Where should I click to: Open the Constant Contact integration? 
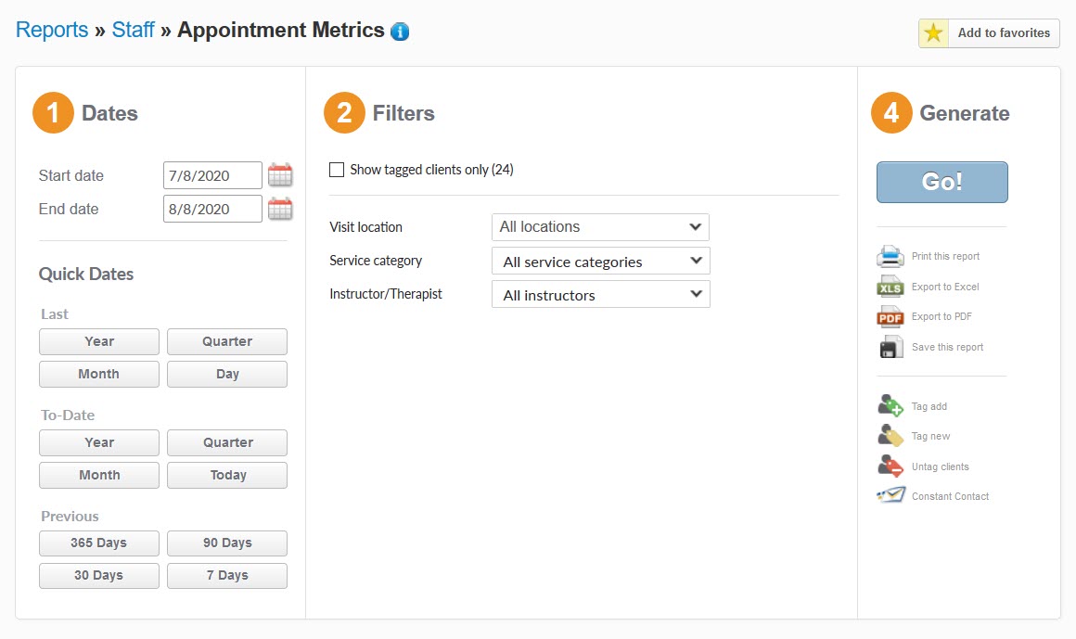(x=890, y=495)
